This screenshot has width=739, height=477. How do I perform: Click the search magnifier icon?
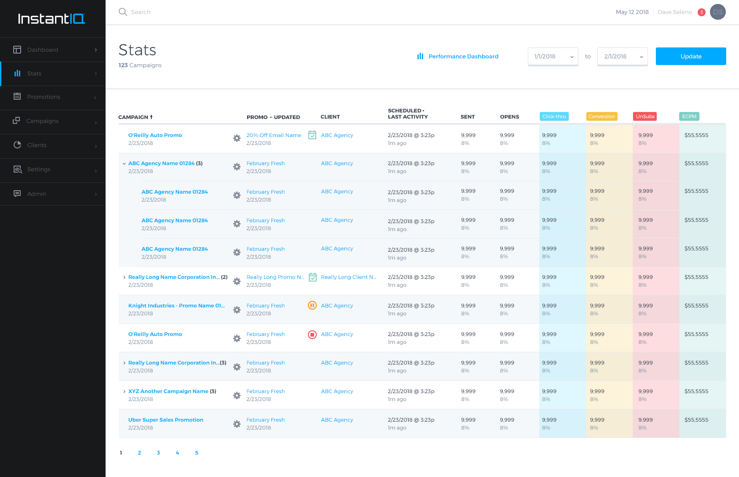pyautogui.click(x=123, y=12)
